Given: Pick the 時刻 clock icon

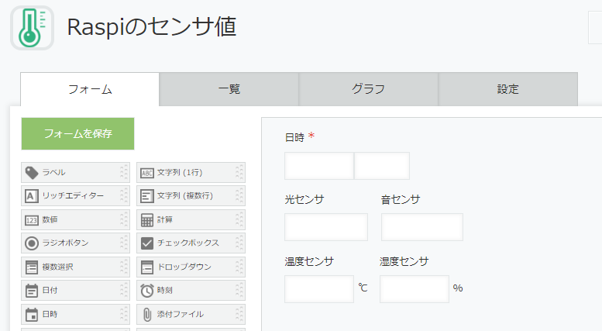Looking at the screenshot, I should pyautogui.click(x=147, y=291).
